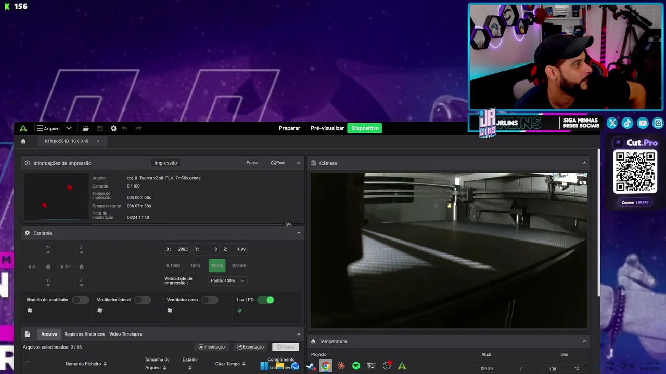The image size is (666, 374).
Task: Collapse the Arquivo file list panel
Action: point(299,334)
